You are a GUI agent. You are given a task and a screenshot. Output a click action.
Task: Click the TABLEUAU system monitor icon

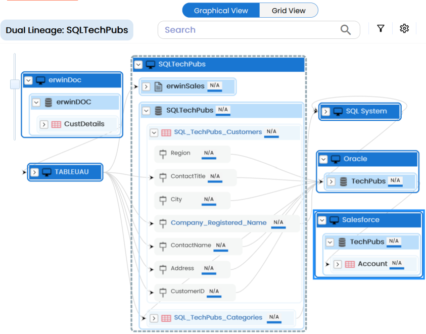click(x=47, y=172)
